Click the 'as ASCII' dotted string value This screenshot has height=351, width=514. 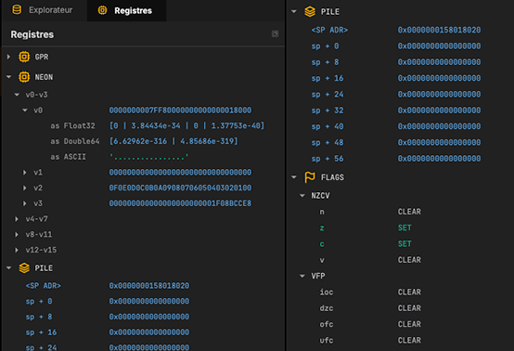(x=148, y=157)
